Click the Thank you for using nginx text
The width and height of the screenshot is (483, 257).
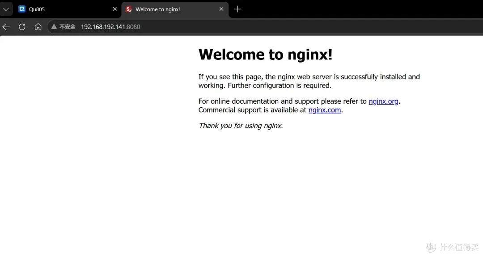pos(241,126)
